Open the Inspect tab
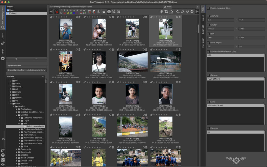Screen dimensions: 267x167 pyautogui.click(x=203, y=18)
